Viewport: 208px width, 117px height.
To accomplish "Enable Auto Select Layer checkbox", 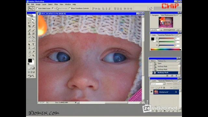I will (37, 8).
